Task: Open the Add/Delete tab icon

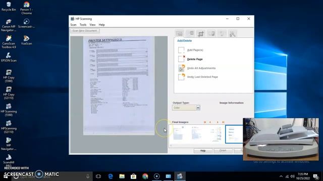Action: pos(180,34)
